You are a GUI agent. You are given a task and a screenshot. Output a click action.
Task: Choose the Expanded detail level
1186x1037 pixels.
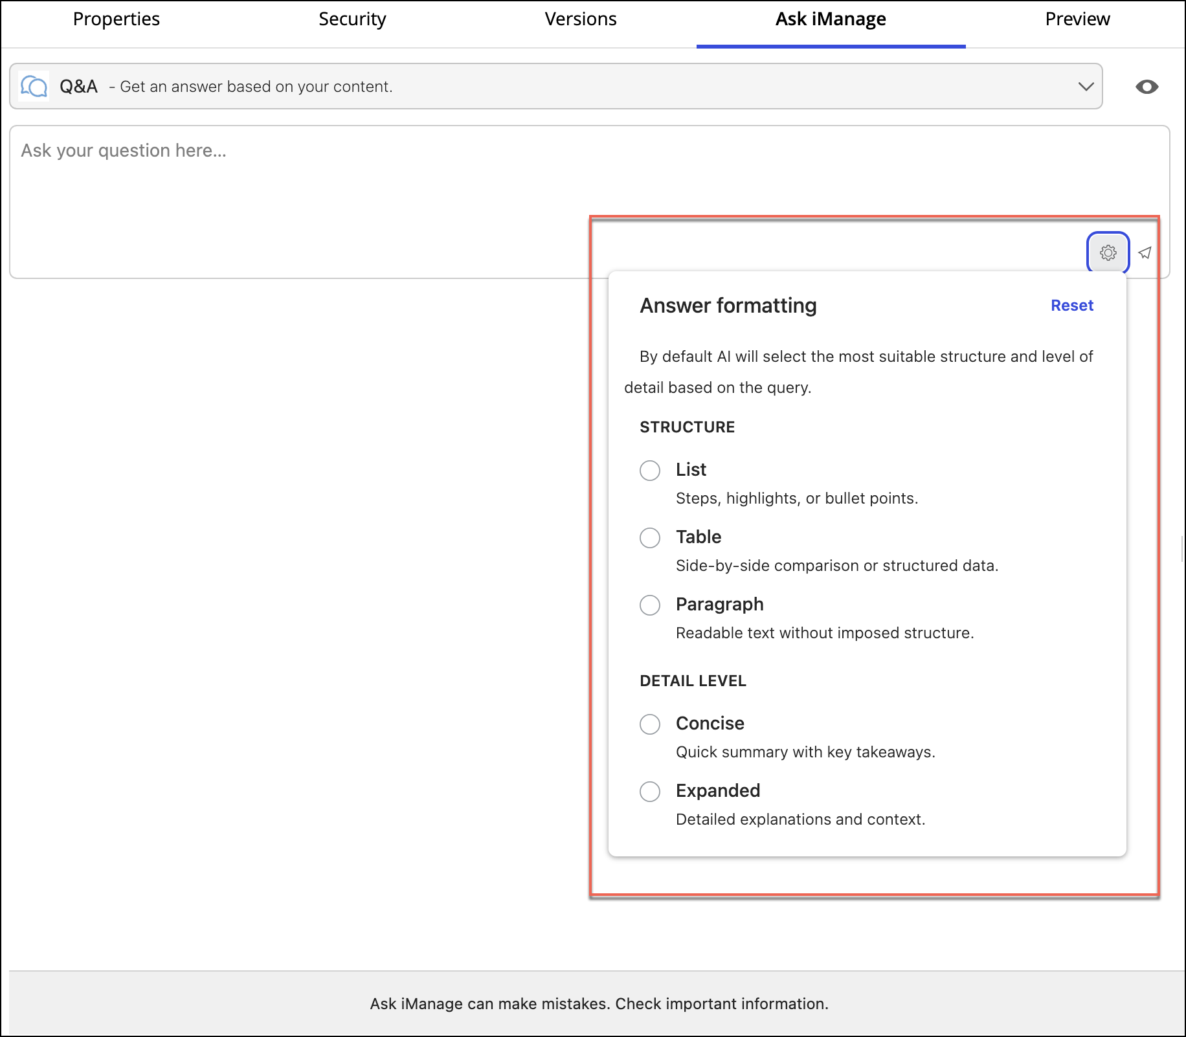point(650,791)
